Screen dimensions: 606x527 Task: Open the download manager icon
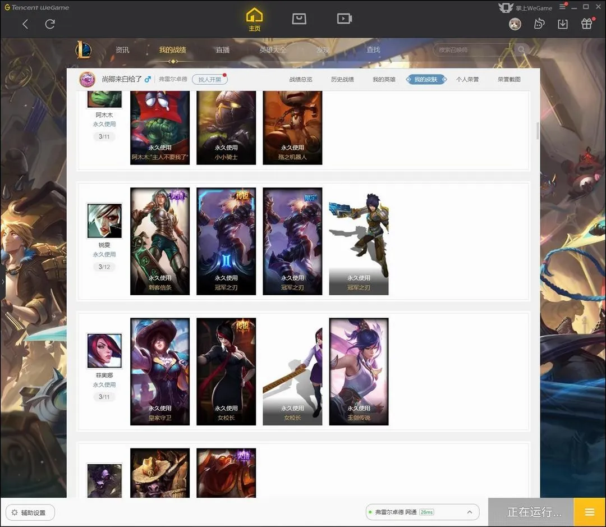pyautogui.click(x=563, y=24)
